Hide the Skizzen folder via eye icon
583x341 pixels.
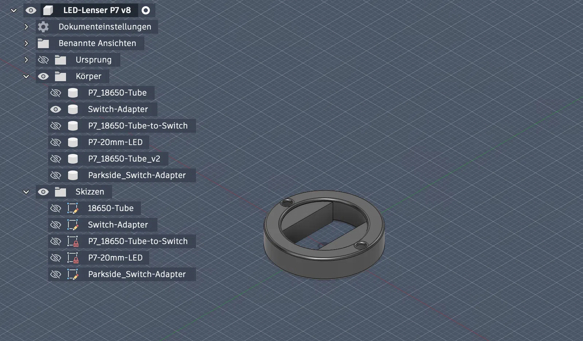43,192
